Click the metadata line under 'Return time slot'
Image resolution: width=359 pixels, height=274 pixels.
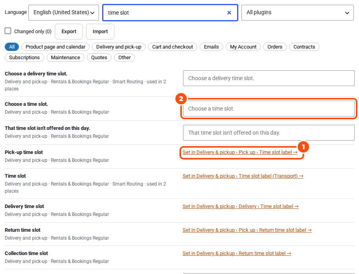pyautogui.click(x=57, y=238)
